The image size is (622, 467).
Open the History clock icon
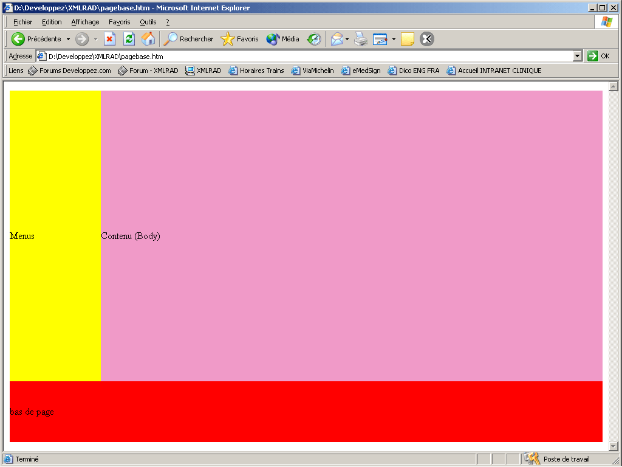[x=313, y=39]
